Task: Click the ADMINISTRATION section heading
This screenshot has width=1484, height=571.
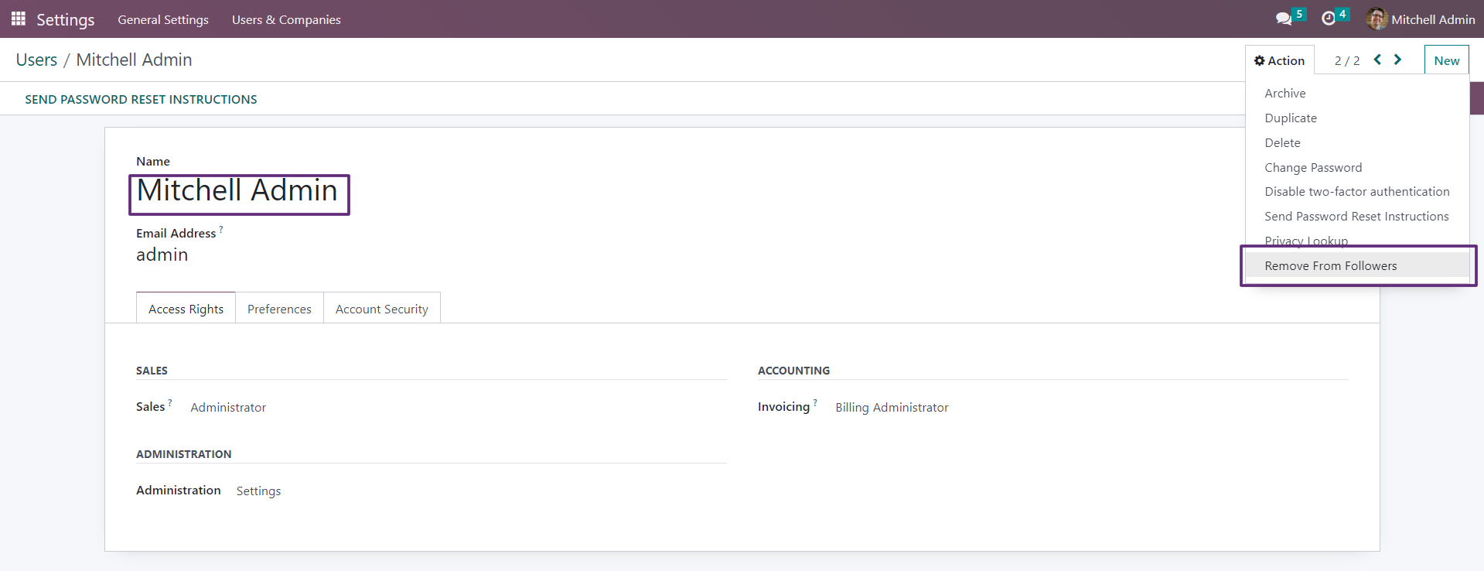Action: pos(184,454)
